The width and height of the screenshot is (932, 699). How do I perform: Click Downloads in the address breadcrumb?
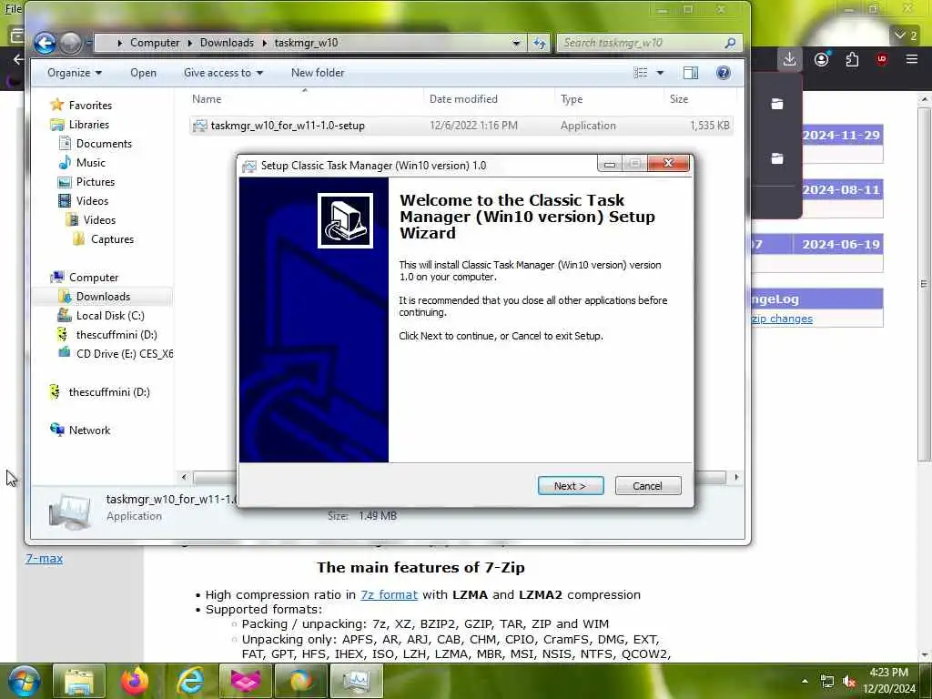(x=227, y=43)
